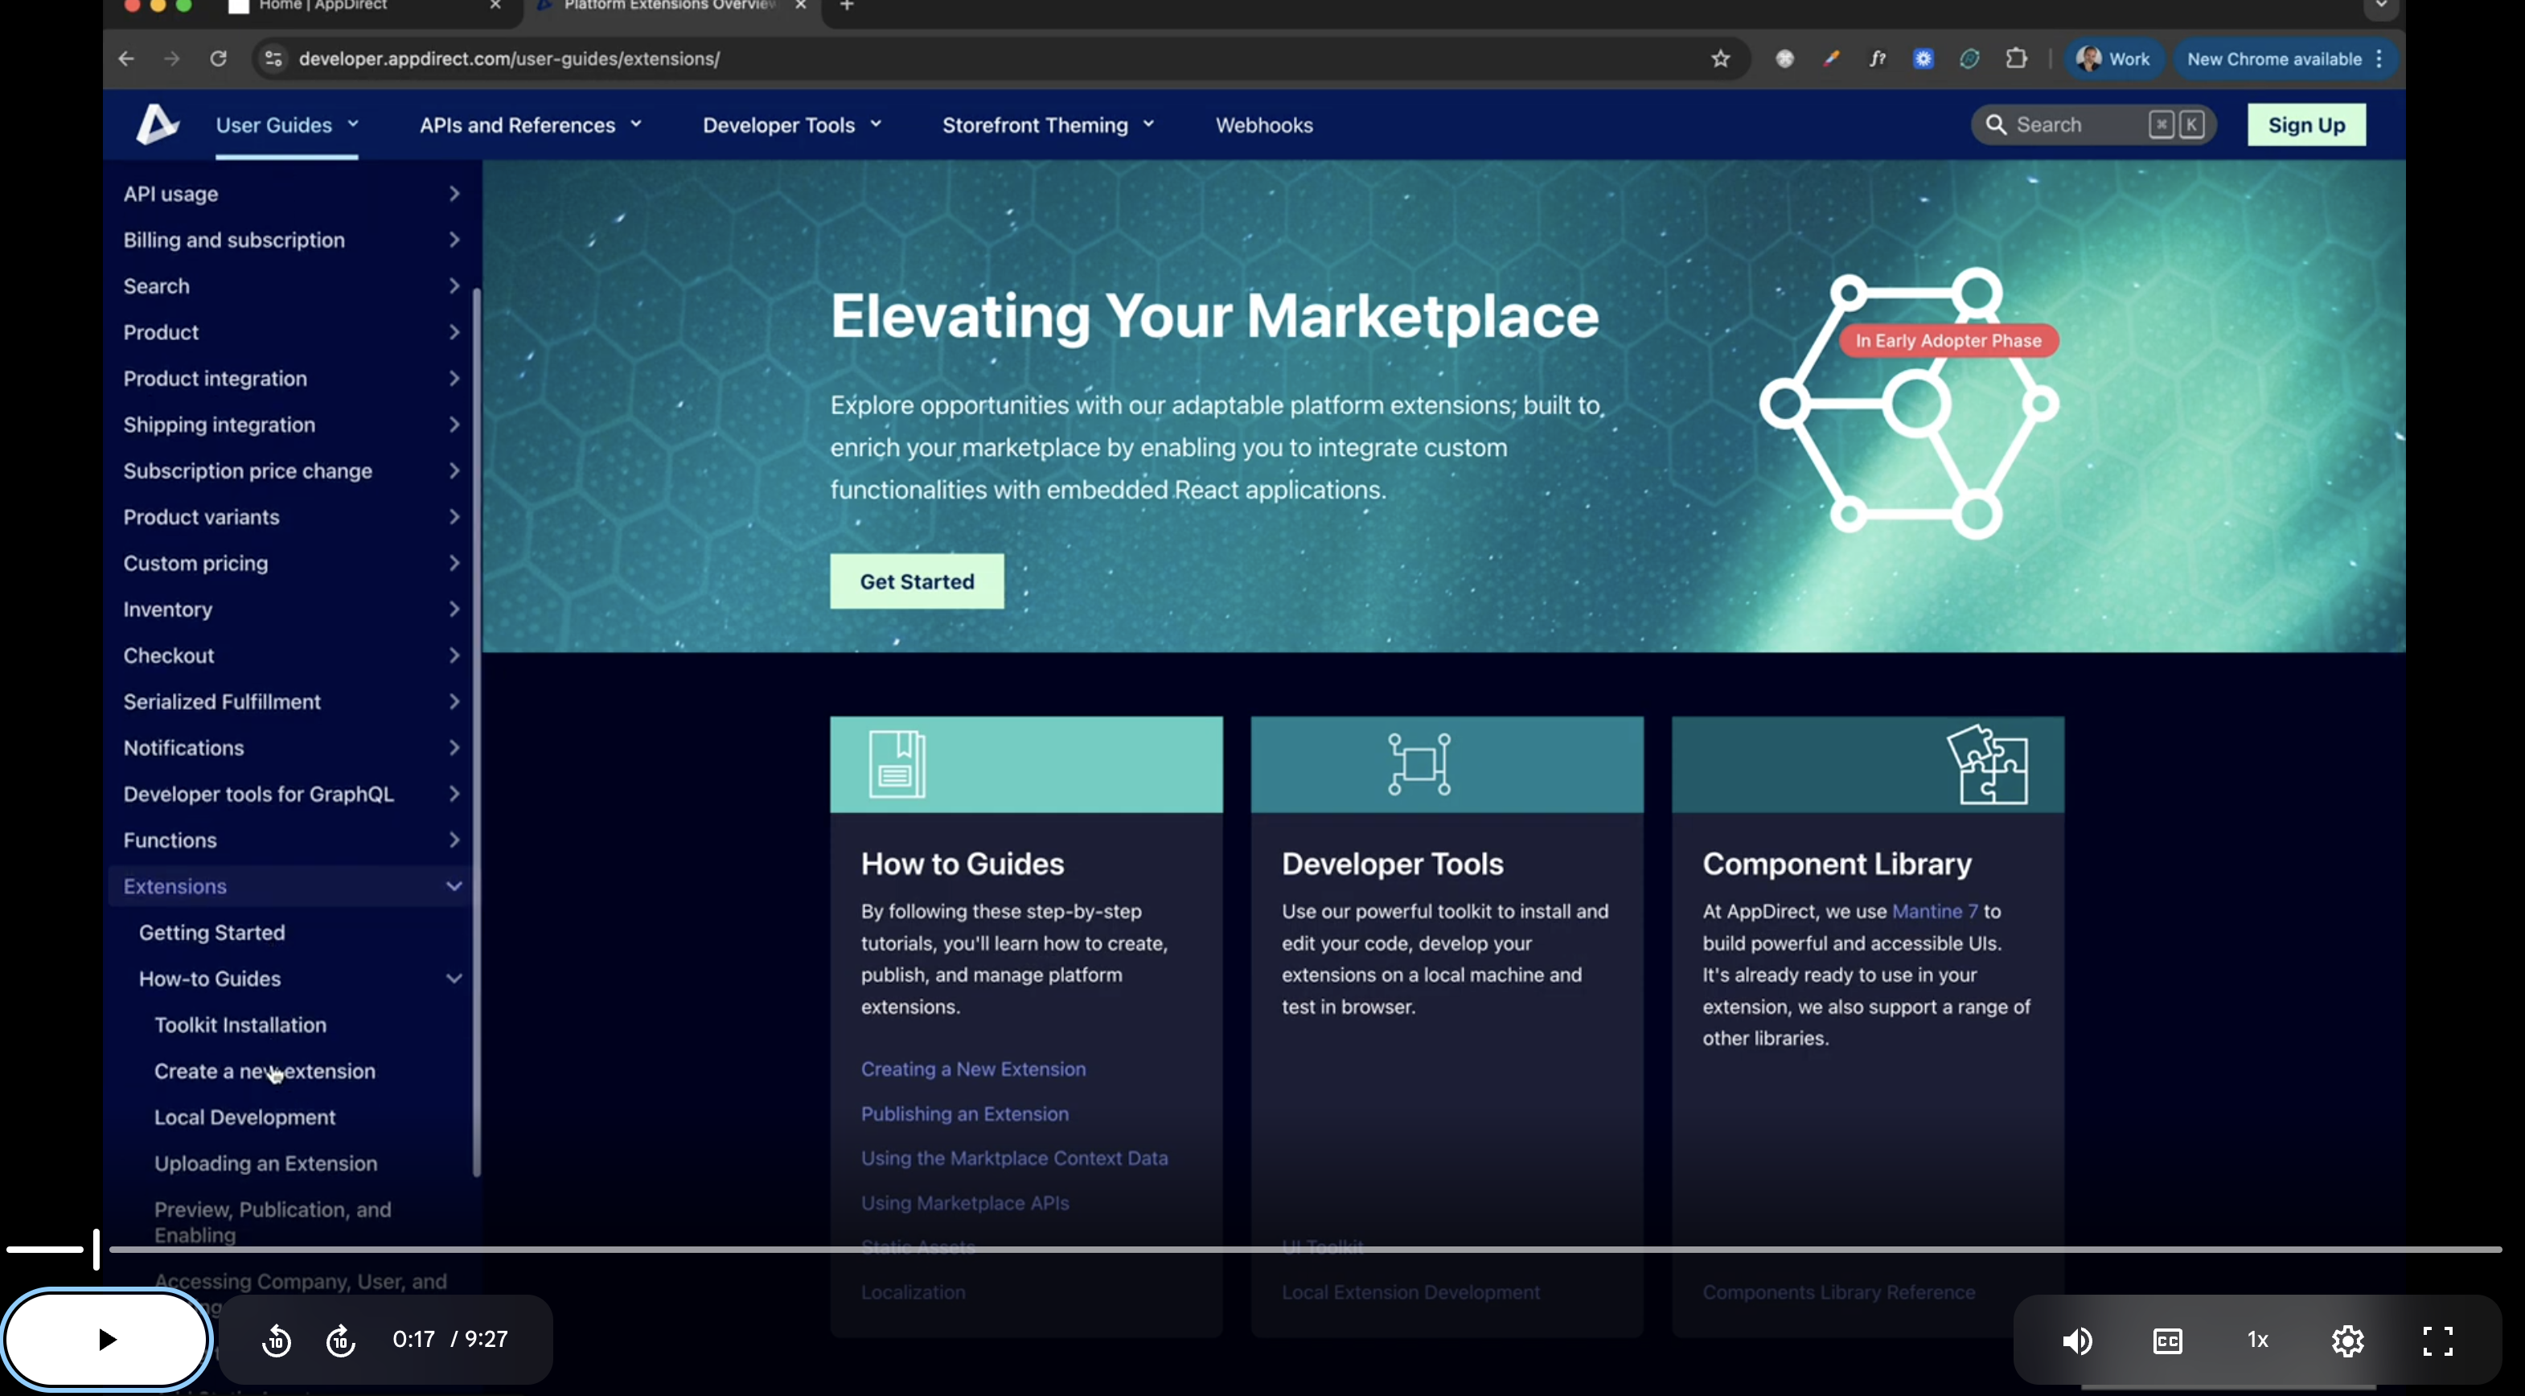Skip forward 10 seconds in video
The width and height of the screenshot is (2525, 1396).
[340, 1339]
